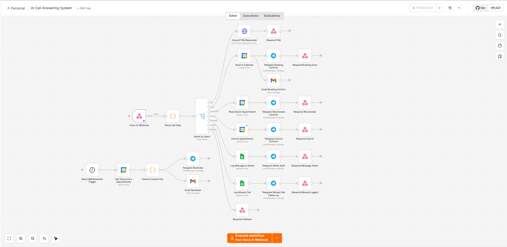Screen dimensions: 507x247
Task: Select the Respond Booking Done node
Action: pyautogui.click(x=305, y=56)
